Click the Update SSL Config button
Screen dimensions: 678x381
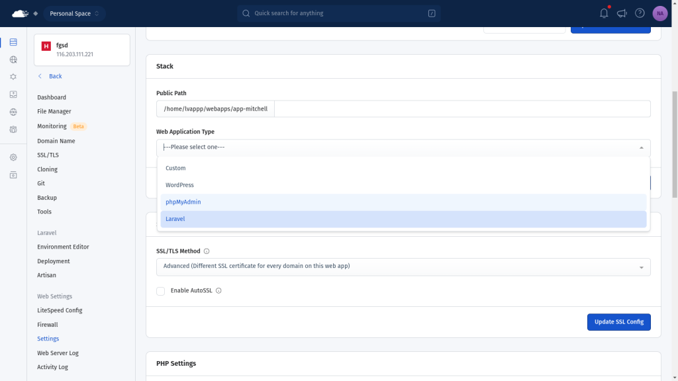point(618,322)
